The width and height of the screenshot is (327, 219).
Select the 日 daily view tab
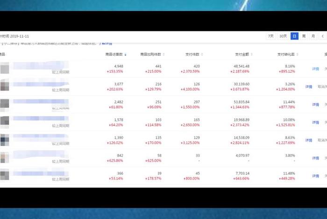click(294, 36)
